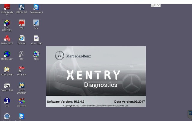This screenshot has width=192, height=121.
Task: Click the fullscreen arrows icon in top toolbar
Action: click(155, 5)
